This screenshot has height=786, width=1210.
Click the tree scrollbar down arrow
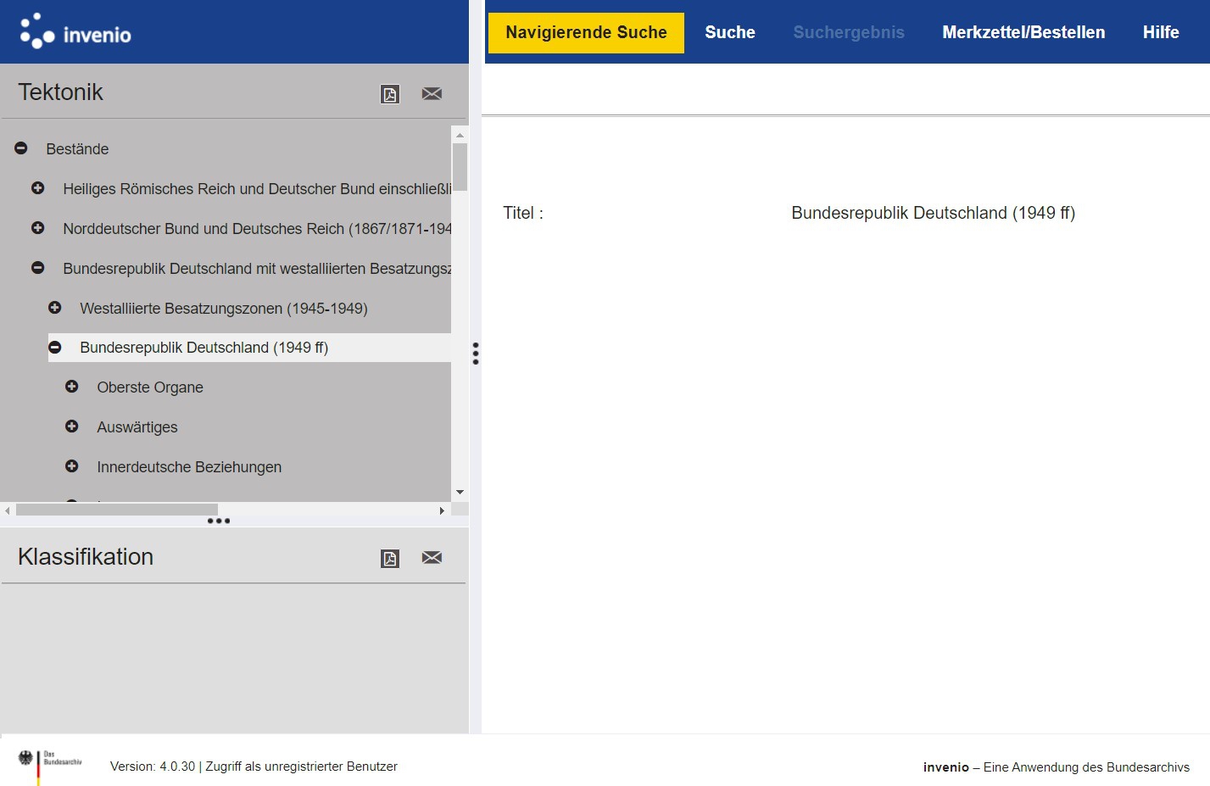click(x=460, y=492)
